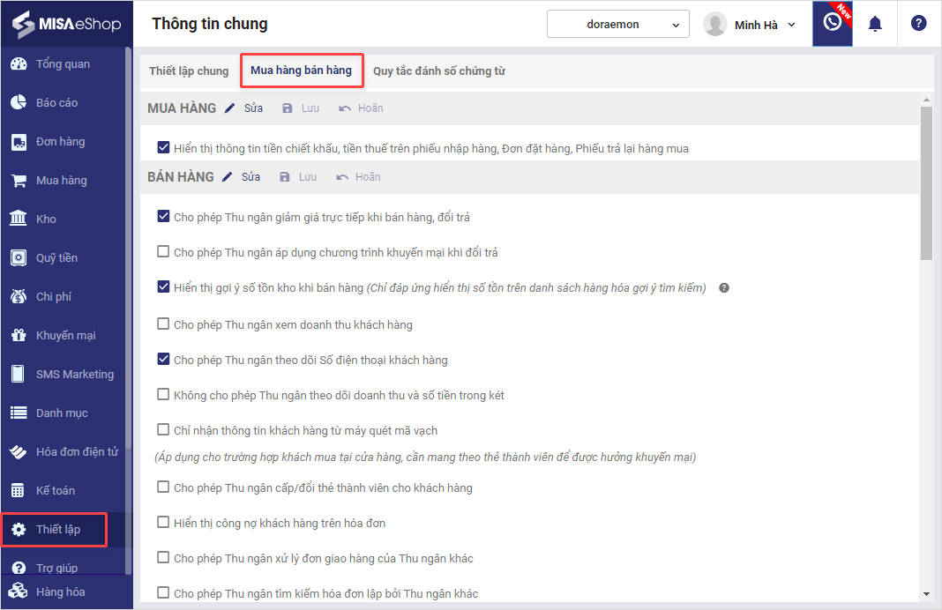The image size is (942, 610).
Task: Click the notification bell icon
Action: [875, 24]
